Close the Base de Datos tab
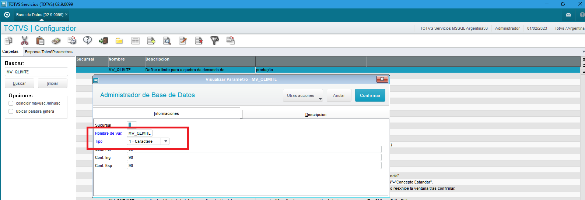Screen dimensions: 585x200 [x=66, y=15]
